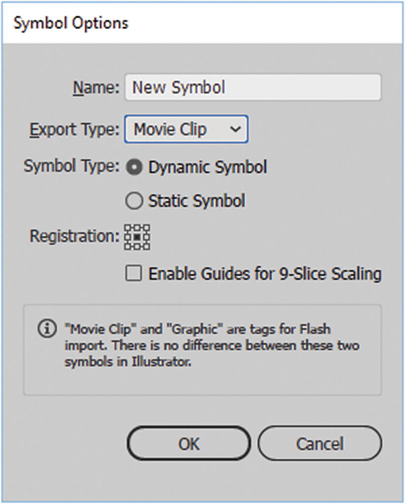This screenshot has width=405, height=504.
Task: Open the Export Type dropdown
Action: click(x=186, y=130)
